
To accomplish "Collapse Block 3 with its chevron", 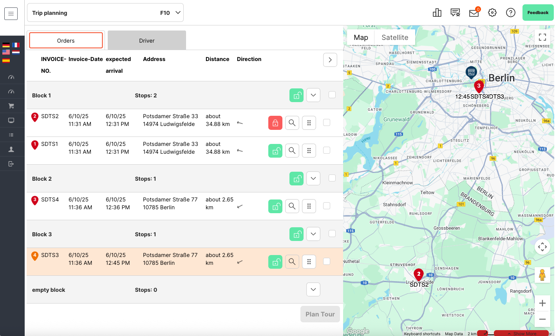I will [x=313, y=234].
